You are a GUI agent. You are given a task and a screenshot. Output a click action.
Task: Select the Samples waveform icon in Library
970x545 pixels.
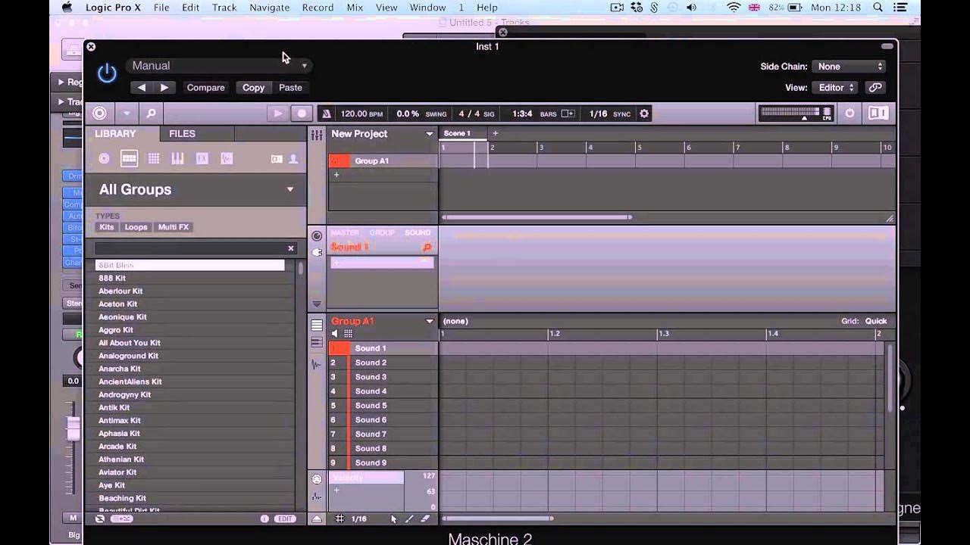pos(227,158)
